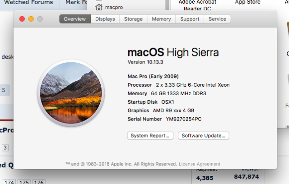This screenshot has height=184, width=289.
Task: Click the Version 10.13.3 text
Action: (x=145, y=62)
